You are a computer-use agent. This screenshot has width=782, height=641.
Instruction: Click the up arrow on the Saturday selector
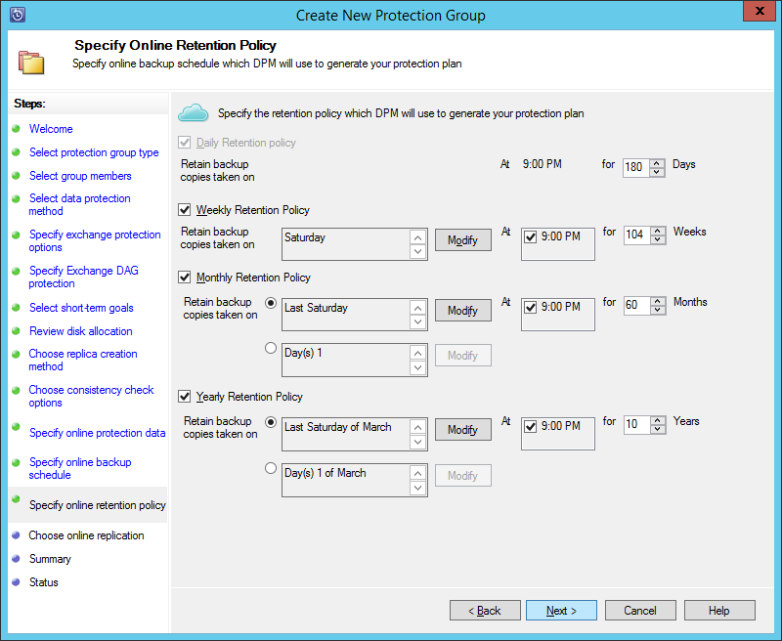[418, 237]
